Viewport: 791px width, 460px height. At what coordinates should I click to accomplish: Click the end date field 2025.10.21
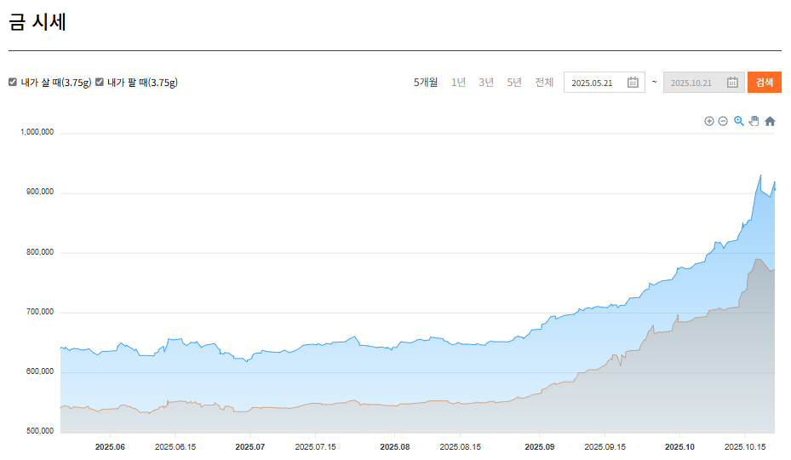[x=691, y=83]
